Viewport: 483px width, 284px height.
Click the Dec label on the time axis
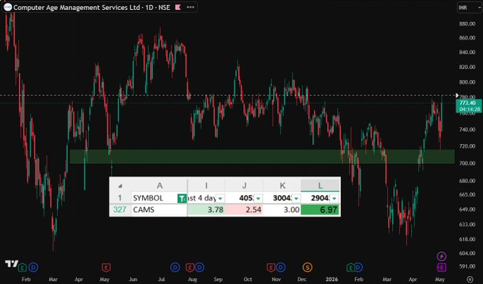[x=302, y=280]
